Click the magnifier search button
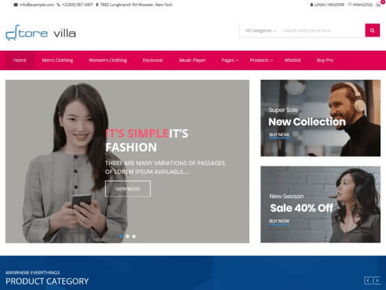This screenshot has height=290, width=386. tap(372, 30)
